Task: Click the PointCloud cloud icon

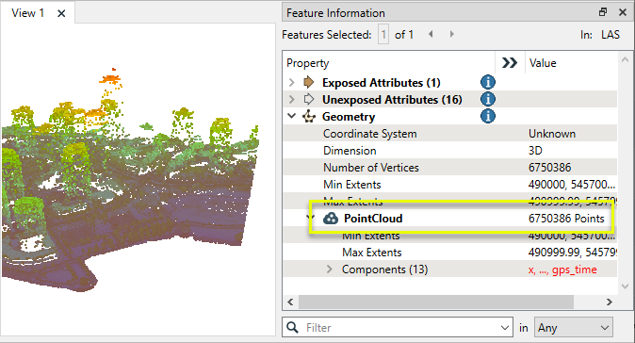Action: 331,219
